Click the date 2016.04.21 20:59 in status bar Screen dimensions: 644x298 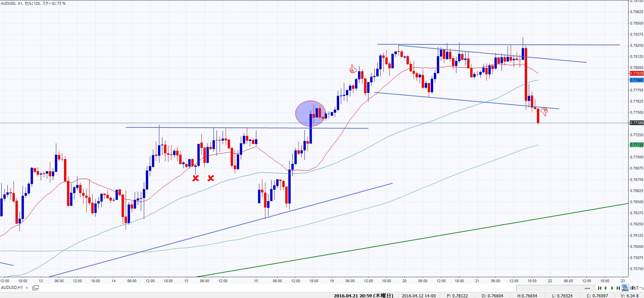(363, 296)
